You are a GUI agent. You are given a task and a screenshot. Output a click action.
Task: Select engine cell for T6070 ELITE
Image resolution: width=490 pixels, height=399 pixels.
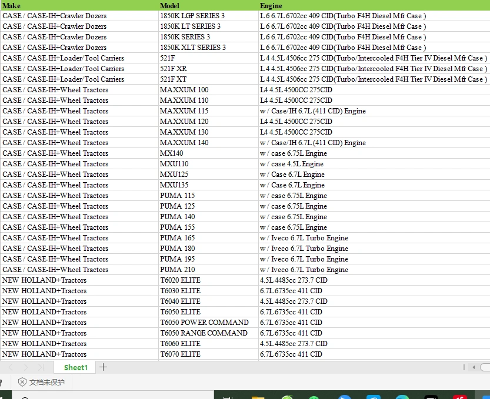pos(374,354)
